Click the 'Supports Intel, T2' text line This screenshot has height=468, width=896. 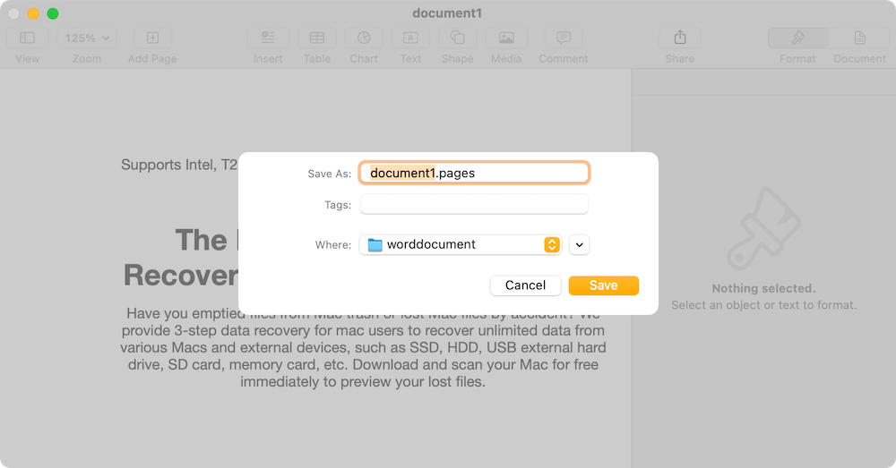tap(179, 165)
